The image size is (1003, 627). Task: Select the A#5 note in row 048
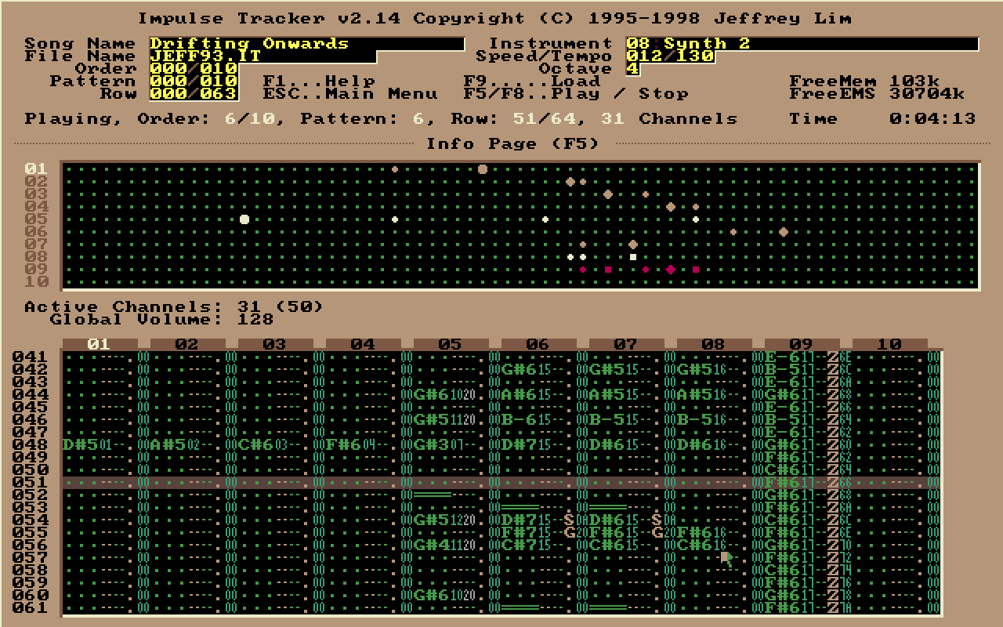168,445
